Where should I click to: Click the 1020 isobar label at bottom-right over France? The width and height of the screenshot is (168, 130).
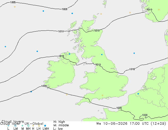pyautogui.click(x=145, y=115)
